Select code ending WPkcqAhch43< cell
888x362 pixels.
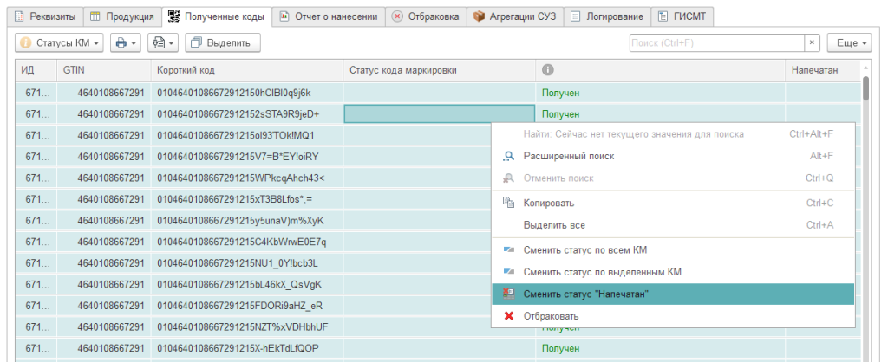point(247,178)
